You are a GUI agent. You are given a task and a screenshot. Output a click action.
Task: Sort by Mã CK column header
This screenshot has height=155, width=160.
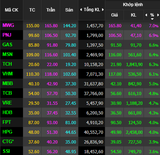[x=11, y=10]
